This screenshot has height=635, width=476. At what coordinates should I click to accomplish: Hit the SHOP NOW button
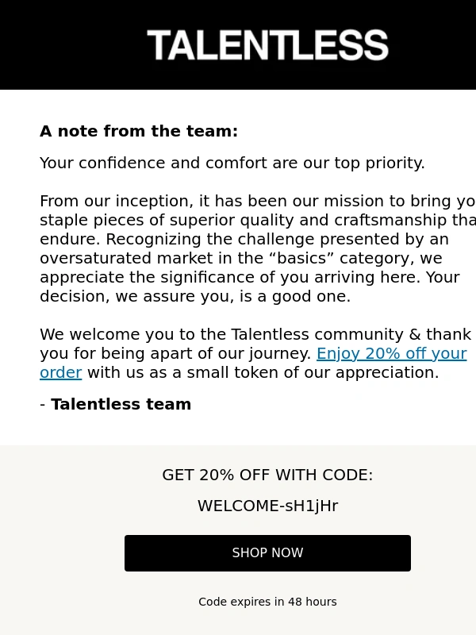pos(267,552)
